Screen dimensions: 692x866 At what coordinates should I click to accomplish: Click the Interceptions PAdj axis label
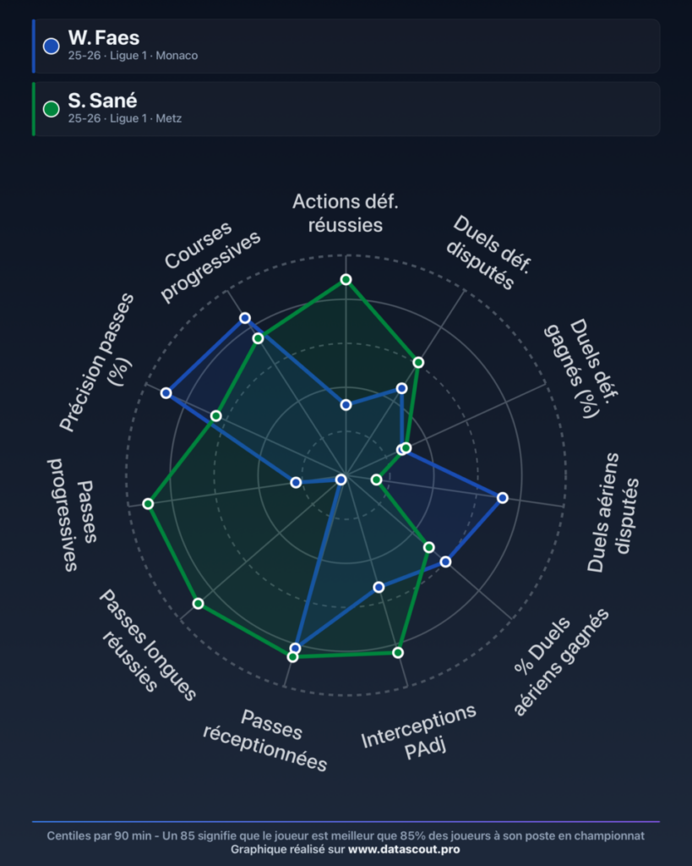419,732
